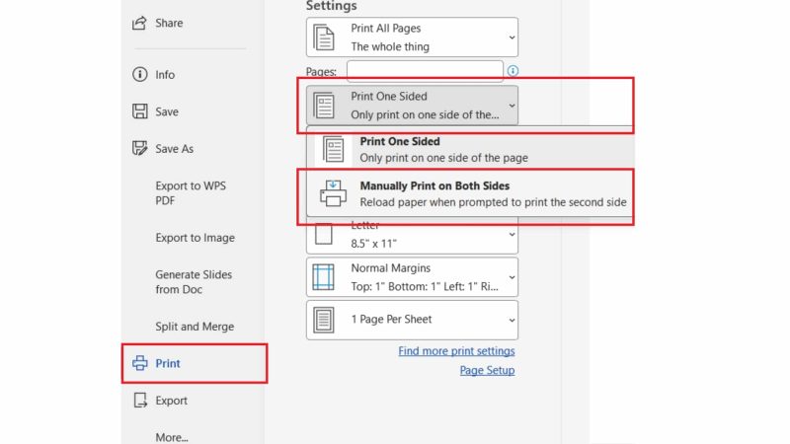790x444 pixels.
Task: Collapse the Print One Sided dropdown
Action: pos(412,106)
